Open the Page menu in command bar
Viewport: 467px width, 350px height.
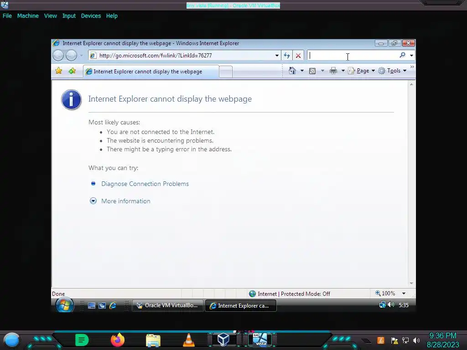tap(362, 71)
